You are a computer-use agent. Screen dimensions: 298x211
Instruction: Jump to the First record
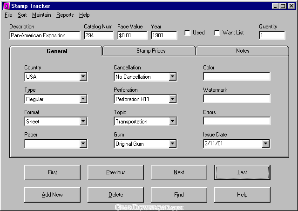coord(52,172)
